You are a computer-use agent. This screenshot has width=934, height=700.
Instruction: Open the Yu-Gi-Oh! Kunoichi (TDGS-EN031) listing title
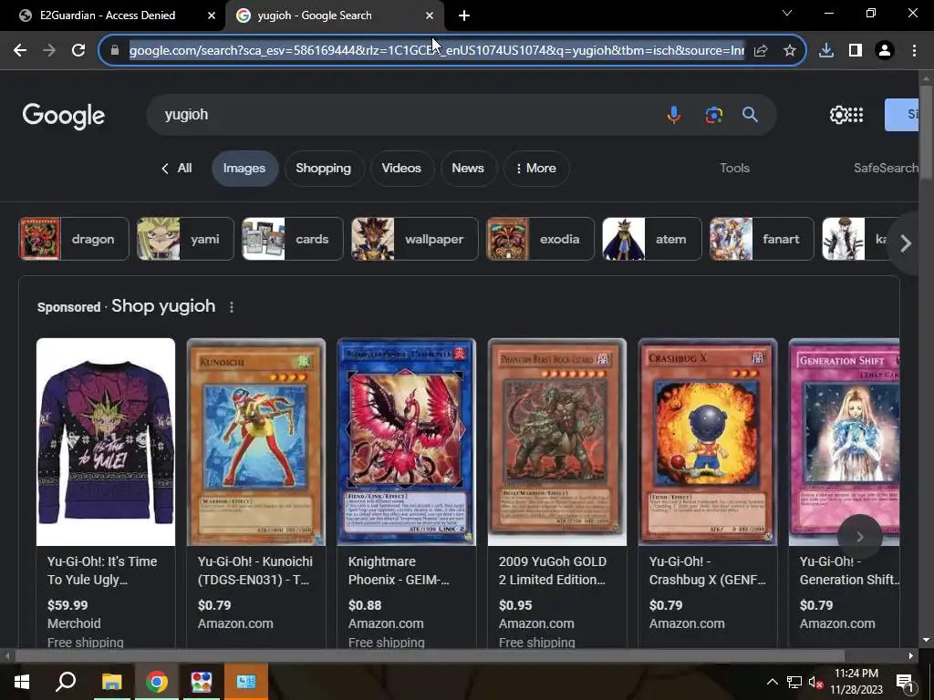[x=255, y=571]
